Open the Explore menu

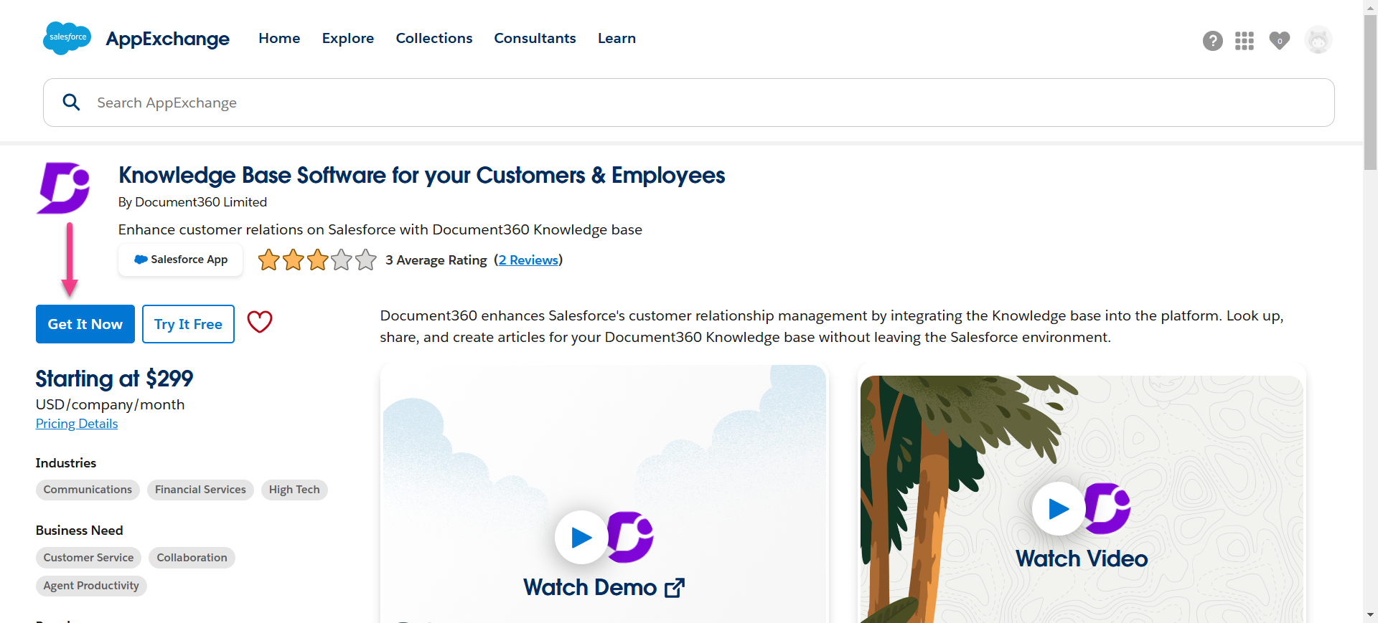pyautogui.click(x=348, y=38)
